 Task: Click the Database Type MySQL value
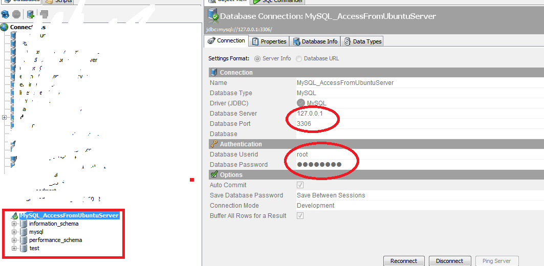click(307, 93)
